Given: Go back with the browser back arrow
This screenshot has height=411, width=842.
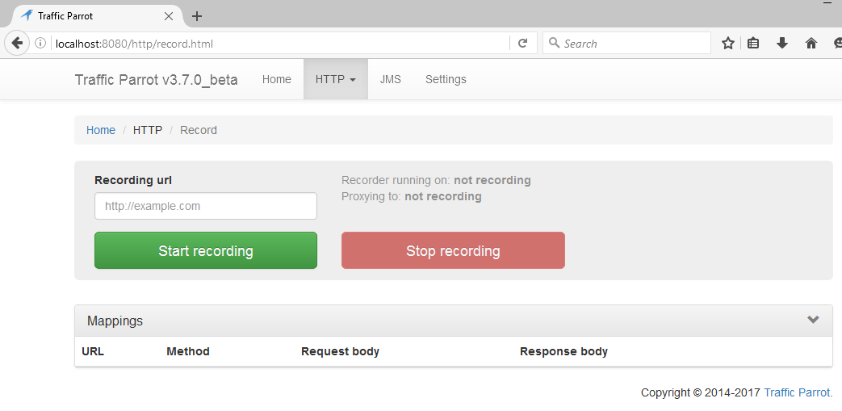Looking at the screenshot, I should point(15,44).
